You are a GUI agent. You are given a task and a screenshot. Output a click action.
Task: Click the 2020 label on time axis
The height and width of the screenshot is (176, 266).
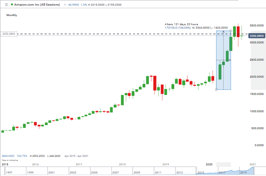tap(209, 164)
